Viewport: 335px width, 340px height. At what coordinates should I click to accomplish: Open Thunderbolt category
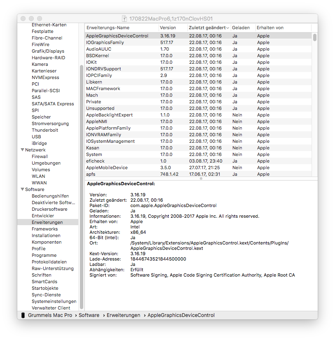[x=45, y=130]
